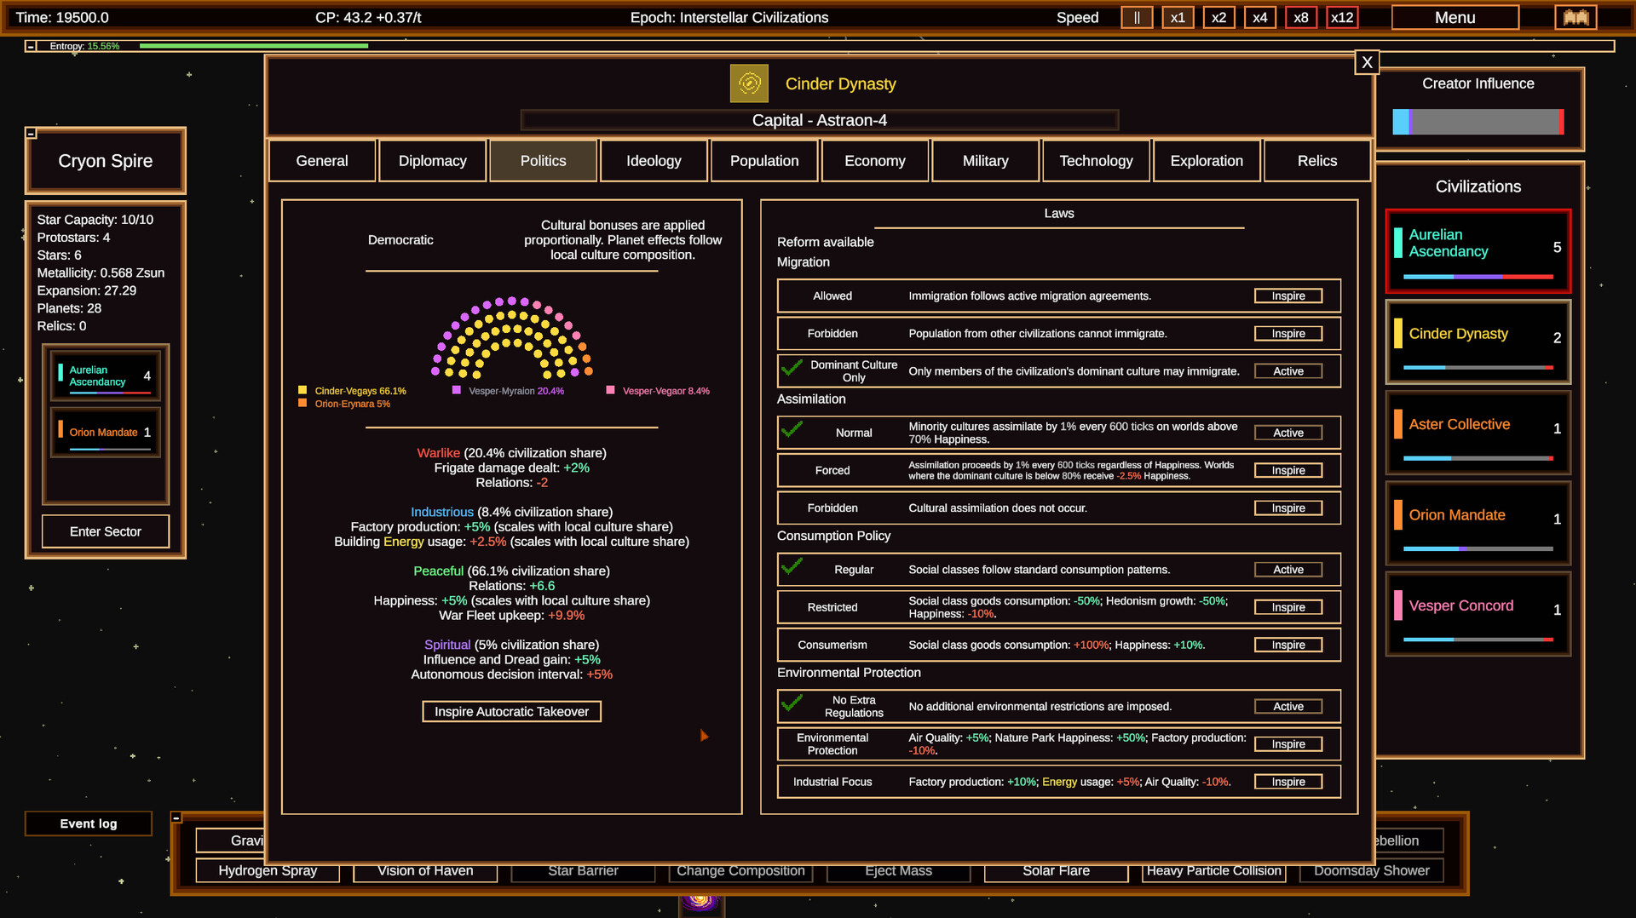
Task: Switch to the Technology tab
Action: [x=1096, y=161]
